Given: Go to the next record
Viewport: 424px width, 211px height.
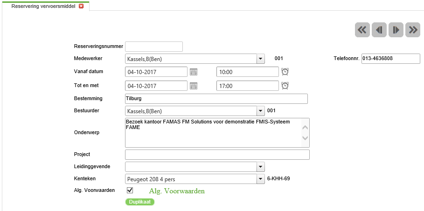Looking at the screenshot, I should pyautogui.click(x=396, y=30).
